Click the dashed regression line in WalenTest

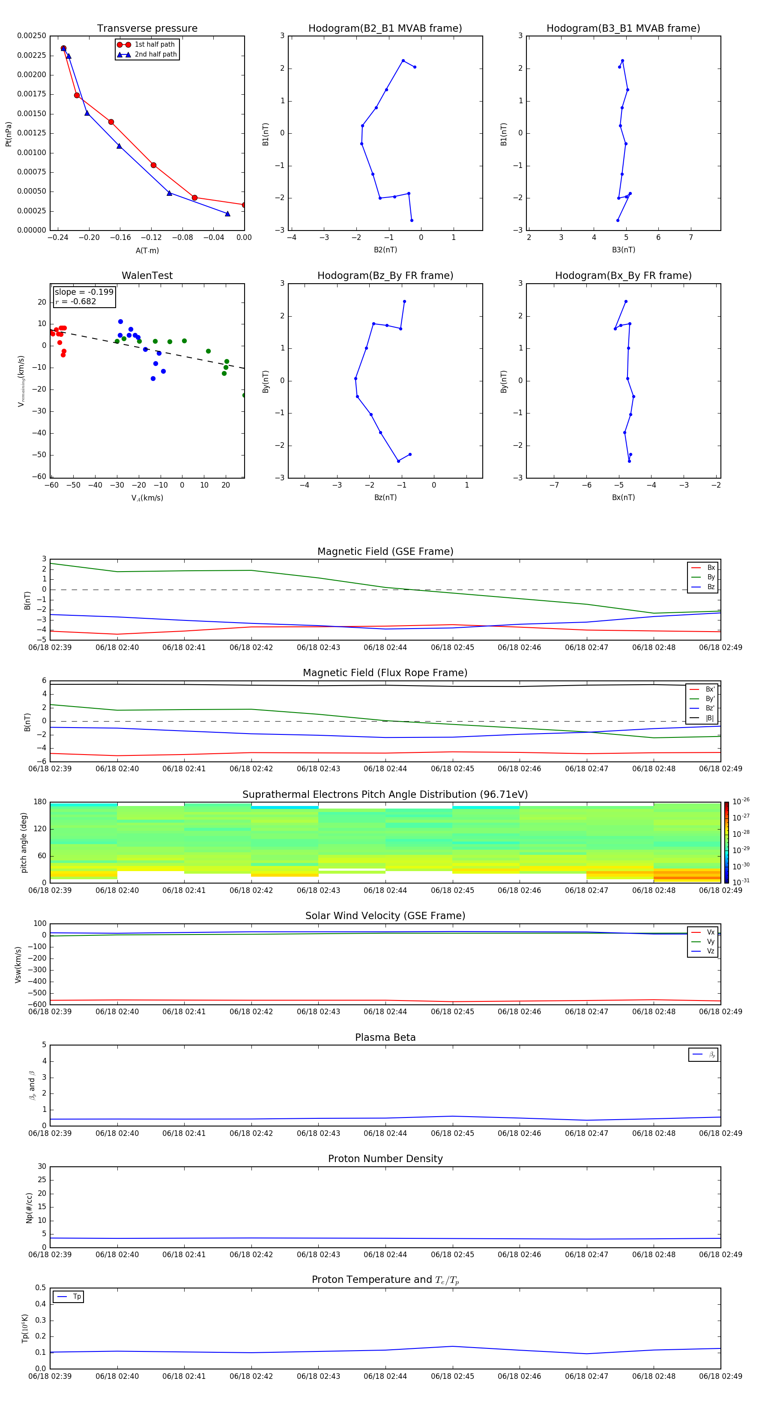point(147,348)
